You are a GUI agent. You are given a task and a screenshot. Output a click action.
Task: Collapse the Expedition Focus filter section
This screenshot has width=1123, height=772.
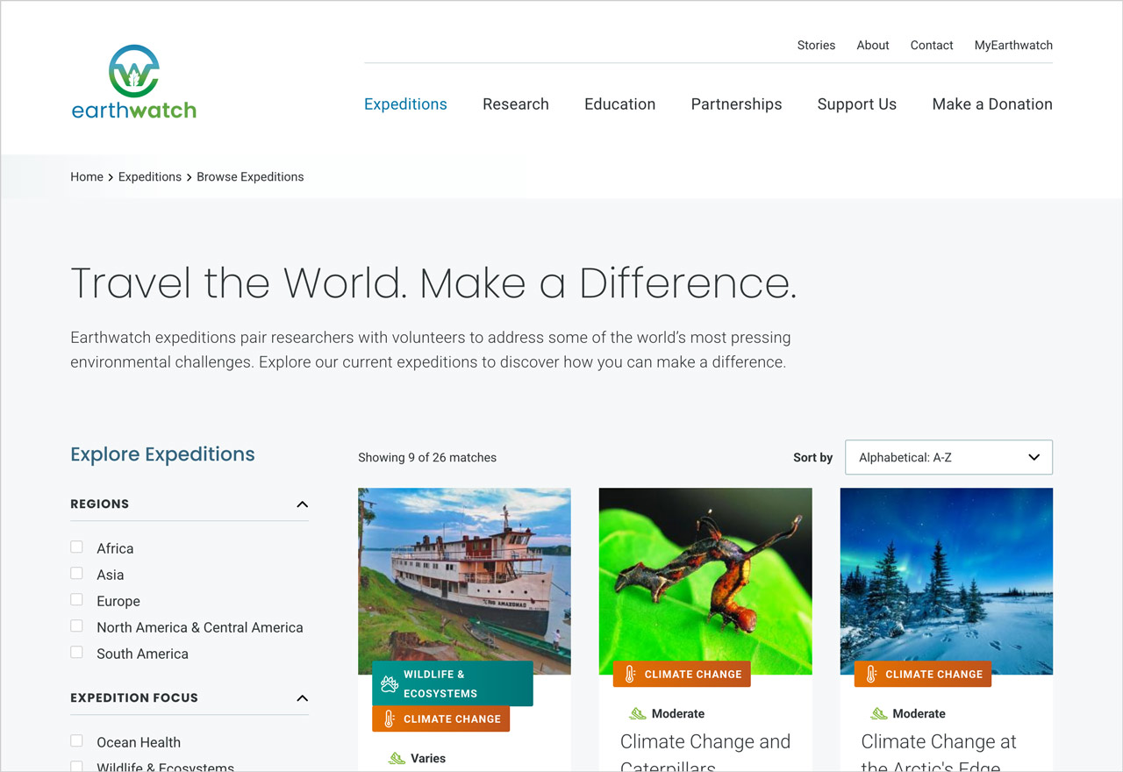pos(303,697)
